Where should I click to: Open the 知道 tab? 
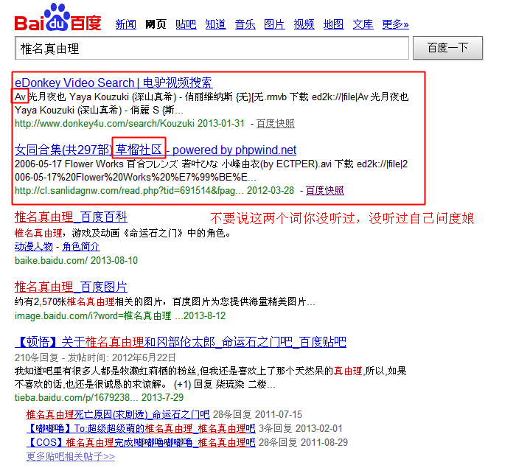coord(216,24)
